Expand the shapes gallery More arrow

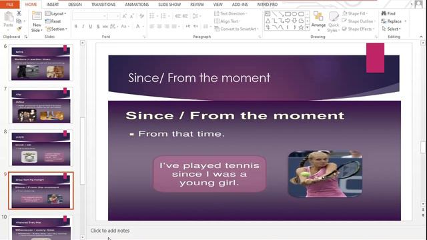[x=308, y=27]
